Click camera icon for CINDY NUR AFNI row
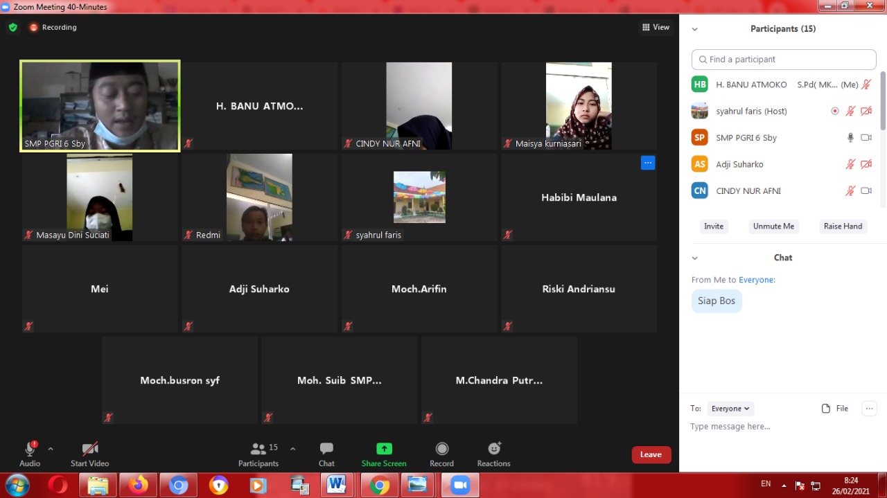Image resolution: width=887 pixels, height=498 pixels. [x=866, y=190]
